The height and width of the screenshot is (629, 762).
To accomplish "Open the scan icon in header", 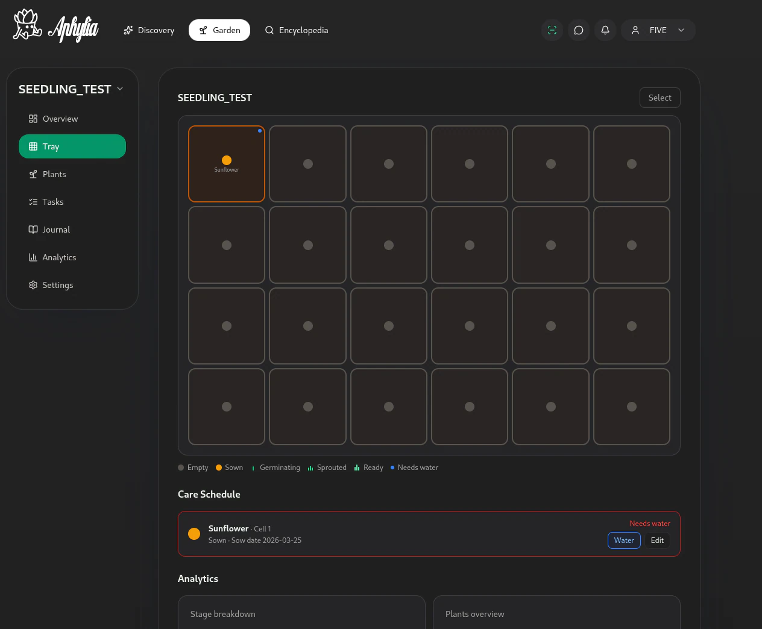I will (552, 30).
